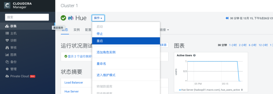Click the green health check icon next to Hue

pyautogui.click(x=63, y=18)
